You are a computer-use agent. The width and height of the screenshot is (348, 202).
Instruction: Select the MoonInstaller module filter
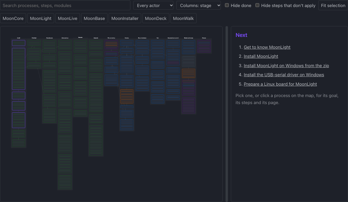[125, 18]
